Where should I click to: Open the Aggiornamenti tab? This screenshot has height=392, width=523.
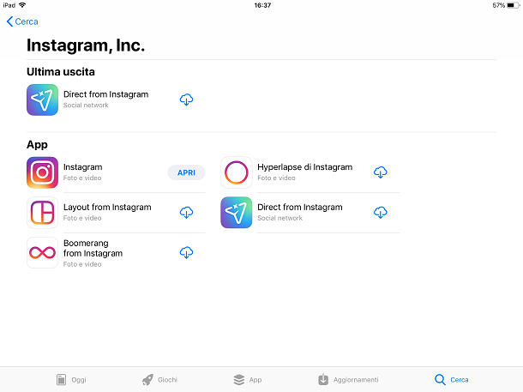tap(348, 380)
